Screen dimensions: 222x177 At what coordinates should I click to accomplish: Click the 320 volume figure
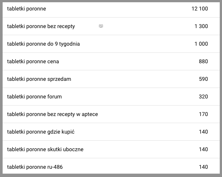[203, 97]
